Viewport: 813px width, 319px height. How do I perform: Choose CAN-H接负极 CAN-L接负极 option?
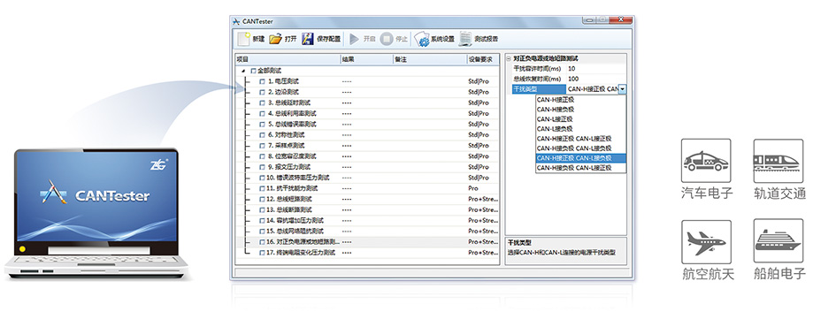click(580, 148)
